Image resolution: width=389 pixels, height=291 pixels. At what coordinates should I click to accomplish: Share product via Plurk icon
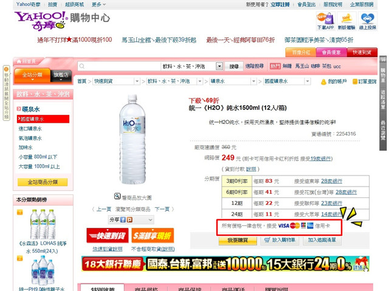pyautogui.click(x=129, y=219)
